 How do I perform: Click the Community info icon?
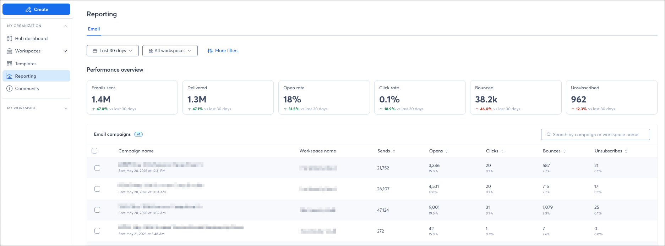10,89
